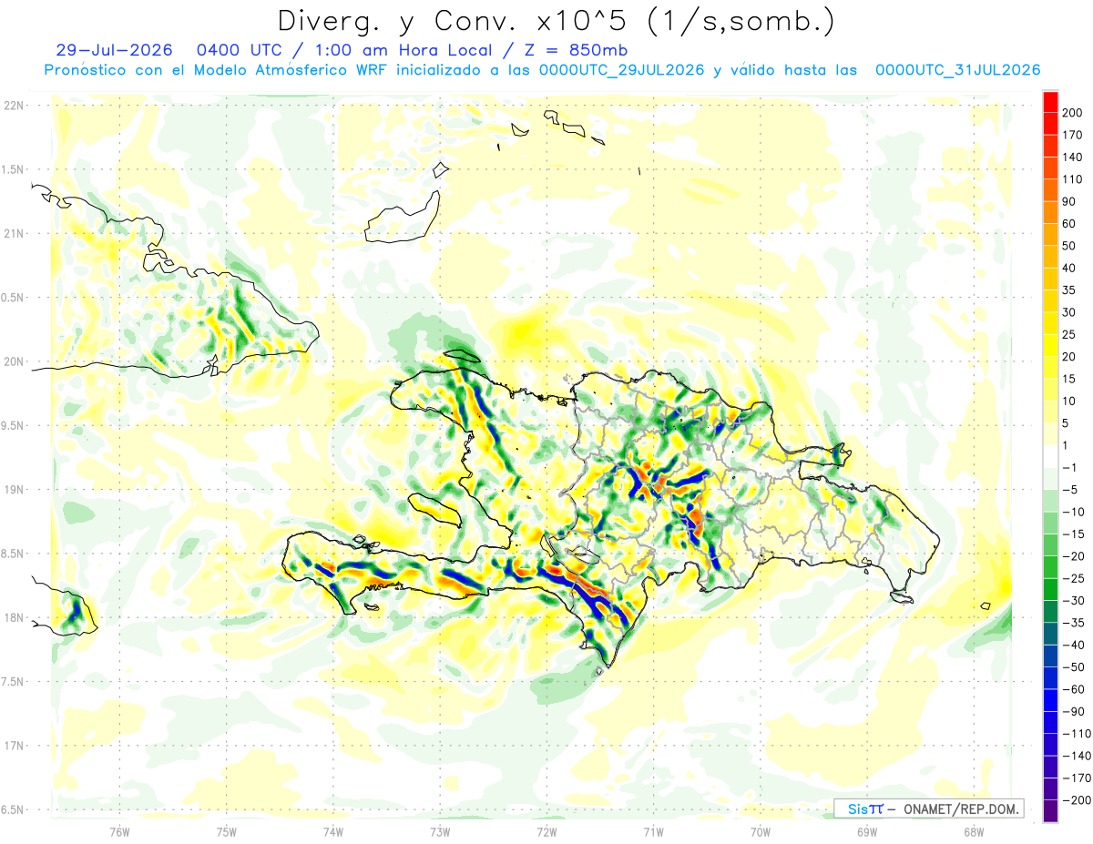Click the colorbar value "10"
1093x844 pixels.
[x=1071, y=401]
